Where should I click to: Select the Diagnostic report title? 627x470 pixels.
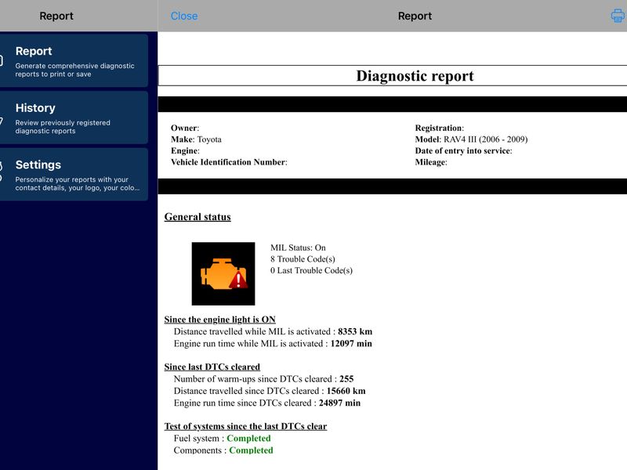tap(415, 75)
